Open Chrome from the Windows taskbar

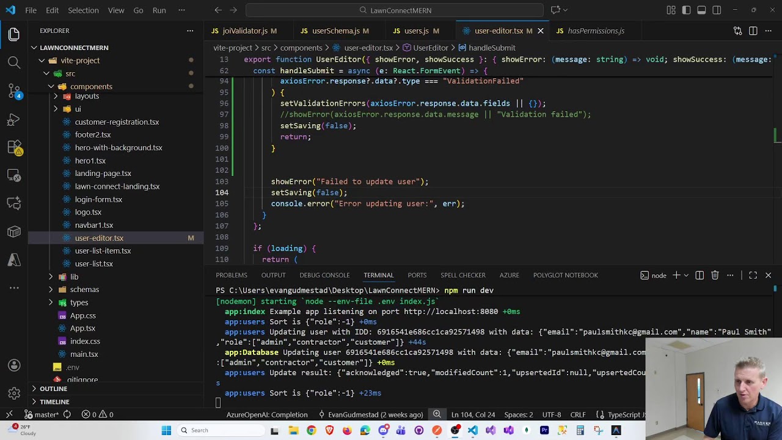click(x=312, y=430)
